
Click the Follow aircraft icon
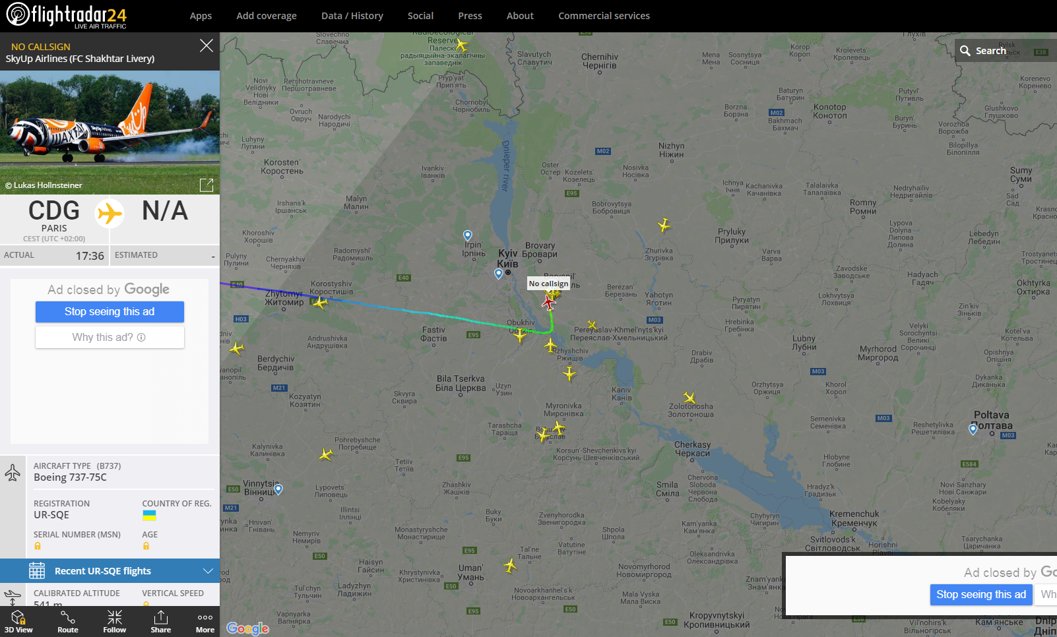tap(114, 621)
